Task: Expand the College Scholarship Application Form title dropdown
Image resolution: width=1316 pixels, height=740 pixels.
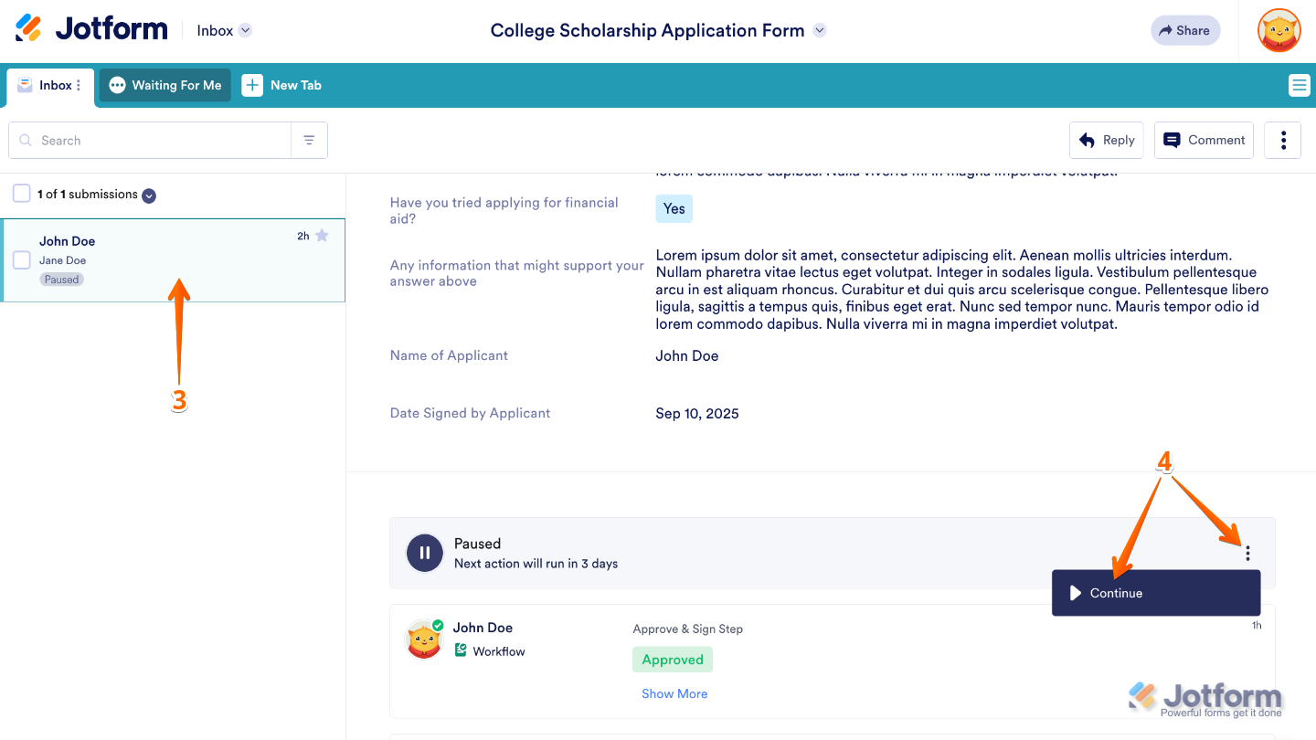Action: point(819,30)
